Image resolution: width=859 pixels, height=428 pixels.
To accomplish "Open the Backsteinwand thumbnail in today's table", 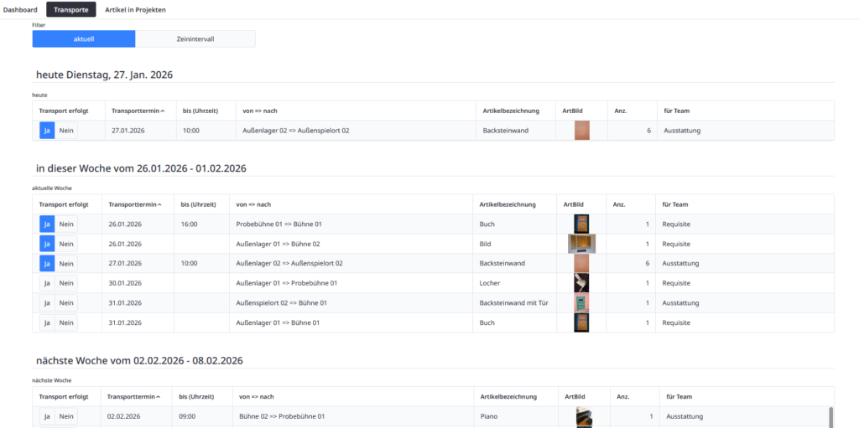I will pos(581,131).
